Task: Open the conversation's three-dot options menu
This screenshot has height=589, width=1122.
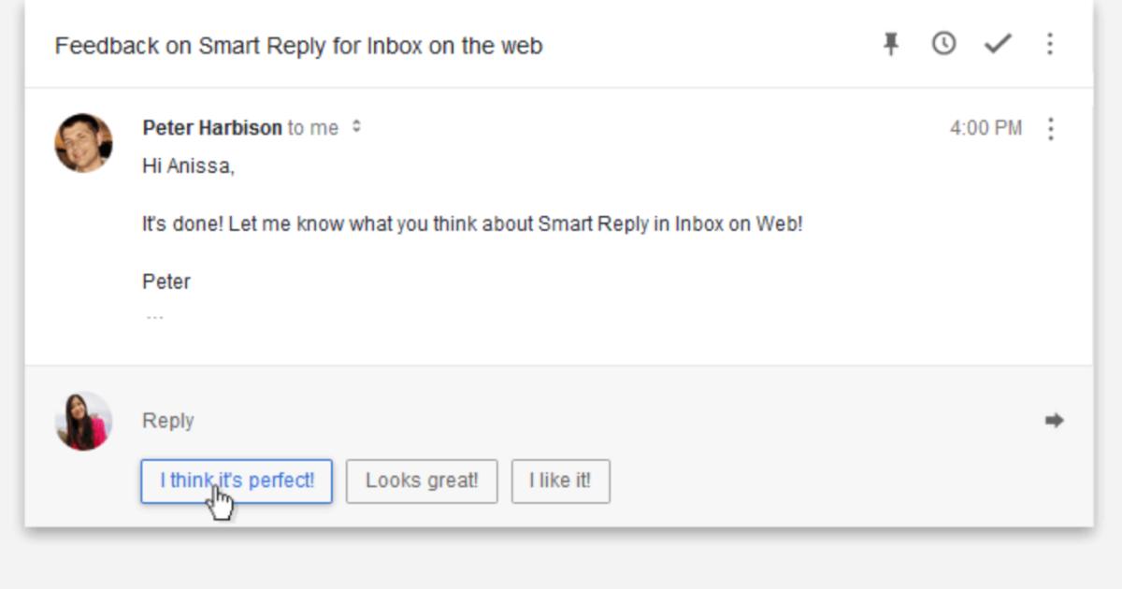Action: [1050, 44]
